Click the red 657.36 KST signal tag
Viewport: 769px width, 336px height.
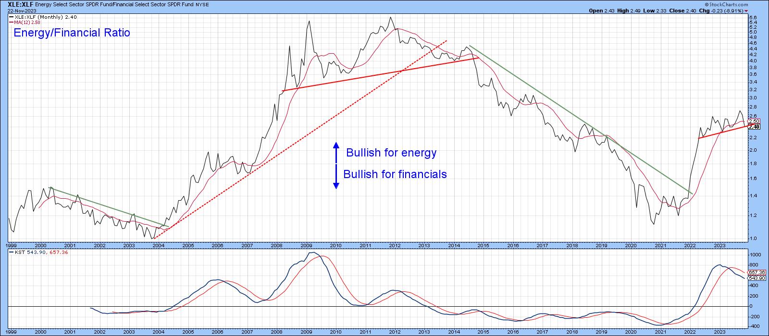tap(756, 272)
